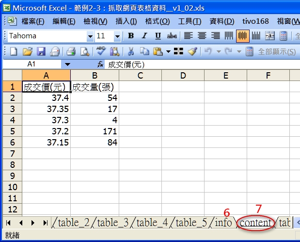This screenshot has width=300, height=242.
Task: Click the Name Box showing A1
Action: tap(32, 64)
